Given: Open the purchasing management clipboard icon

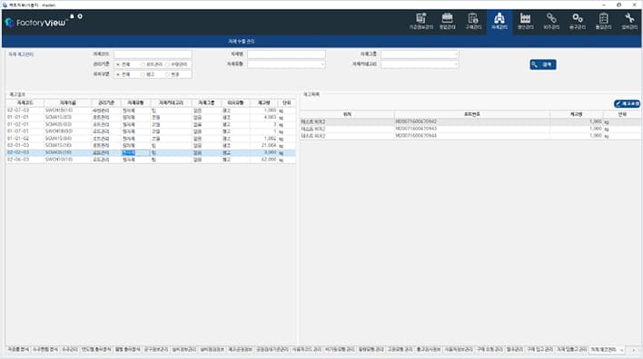Looking at the screenshot, I should tap(473, 21).
